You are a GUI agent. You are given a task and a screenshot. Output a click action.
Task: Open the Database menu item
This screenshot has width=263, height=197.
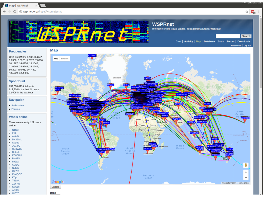pos(209,41)
